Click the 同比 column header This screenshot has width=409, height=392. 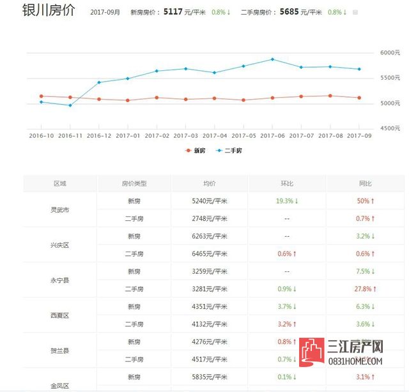click(x=365, y=183)
